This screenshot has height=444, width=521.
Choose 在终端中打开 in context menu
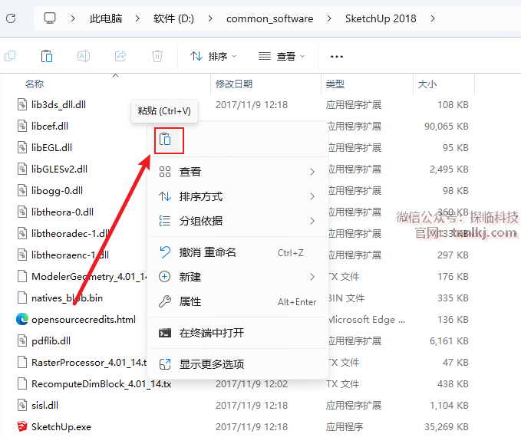(x=237, y=333)
